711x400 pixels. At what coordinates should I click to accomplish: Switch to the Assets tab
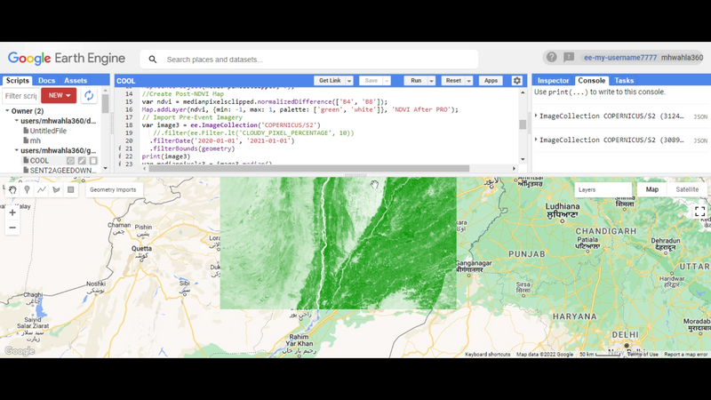coord(76,80)
